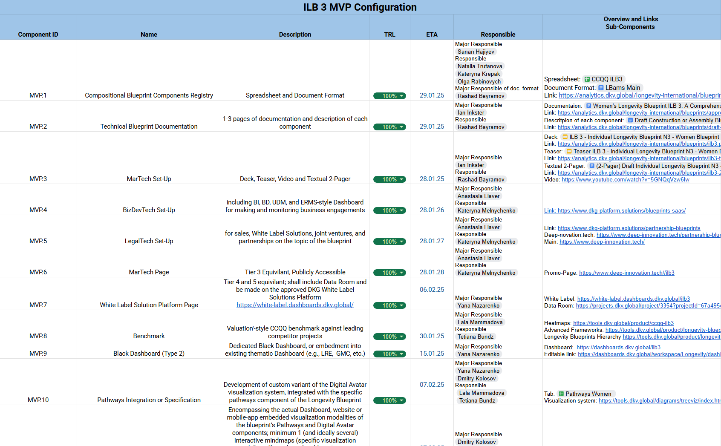This screenshot has height=446, width=721.
Task: Click the CCQQ ILB3 spreadsheet chip icon
Action: (x=587, y=79)
